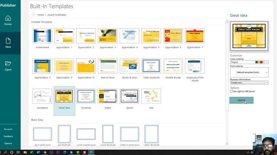The width and height of the screenshot is (277, 155).
Task: Open the Font scheme dropdown
Action: click(x=249, y=72)
